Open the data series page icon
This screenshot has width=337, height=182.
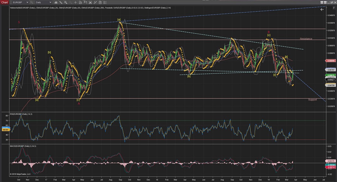pyautogui.click(x=80, y=3)
